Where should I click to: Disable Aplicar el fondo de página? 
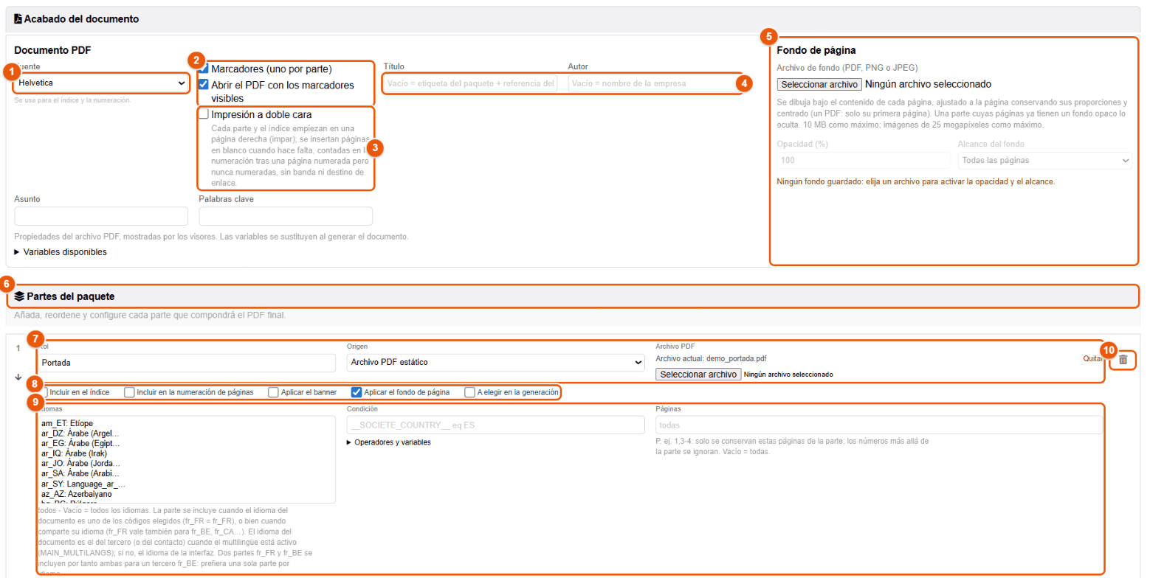[x=357, y=392]
